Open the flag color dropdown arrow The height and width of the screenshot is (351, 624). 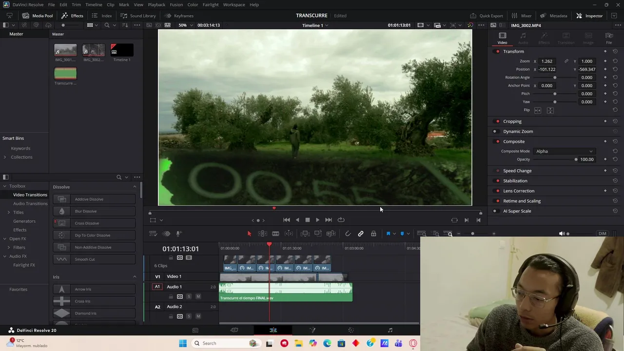(394, 234)
